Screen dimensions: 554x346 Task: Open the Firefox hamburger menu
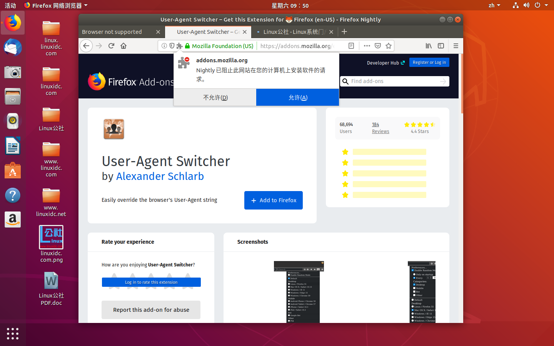pyautogui.click(x=456, y=46)
